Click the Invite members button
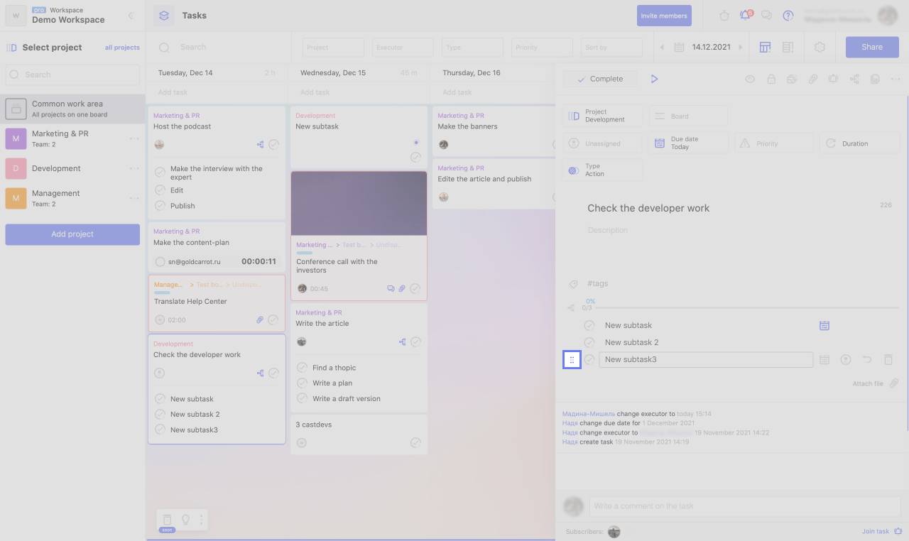This screenshot has height=541, width=909. pos(664,16)
